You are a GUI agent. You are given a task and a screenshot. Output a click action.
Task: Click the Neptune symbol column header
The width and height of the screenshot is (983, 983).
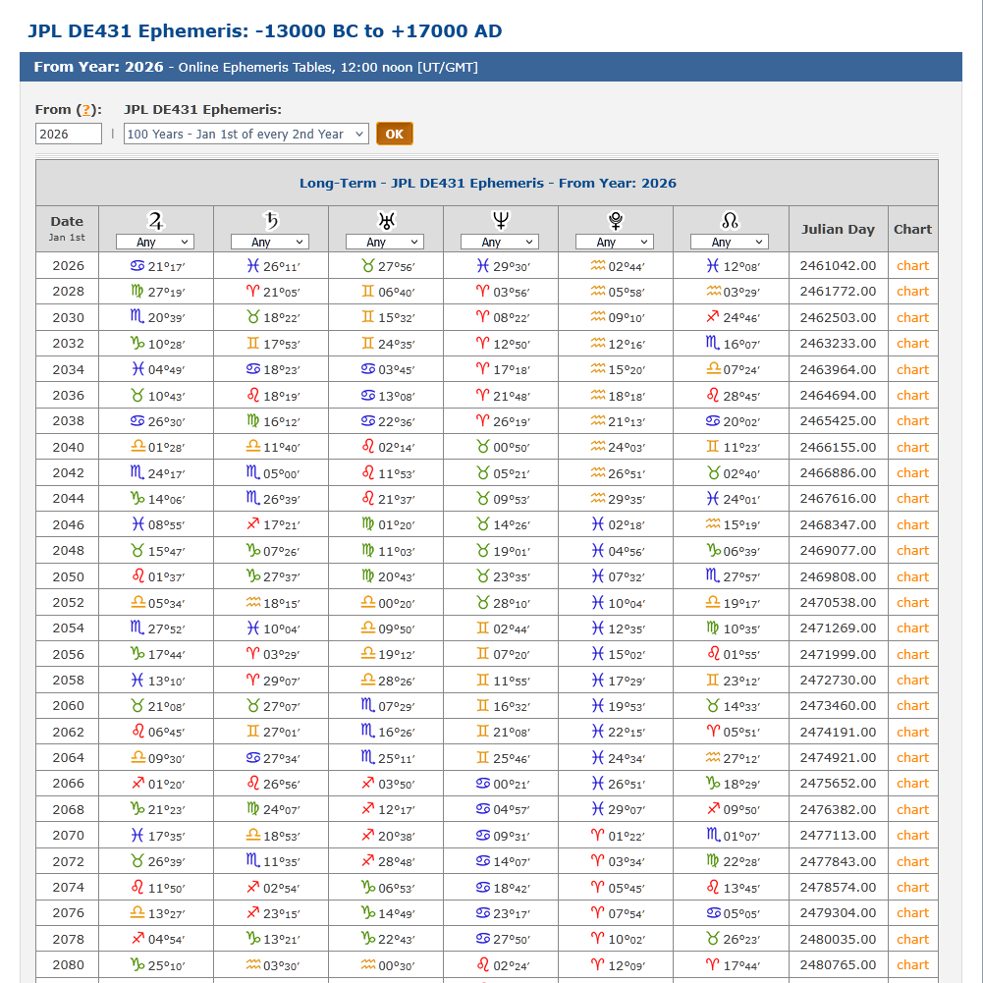pyautogui.click(x=501, y=221)
